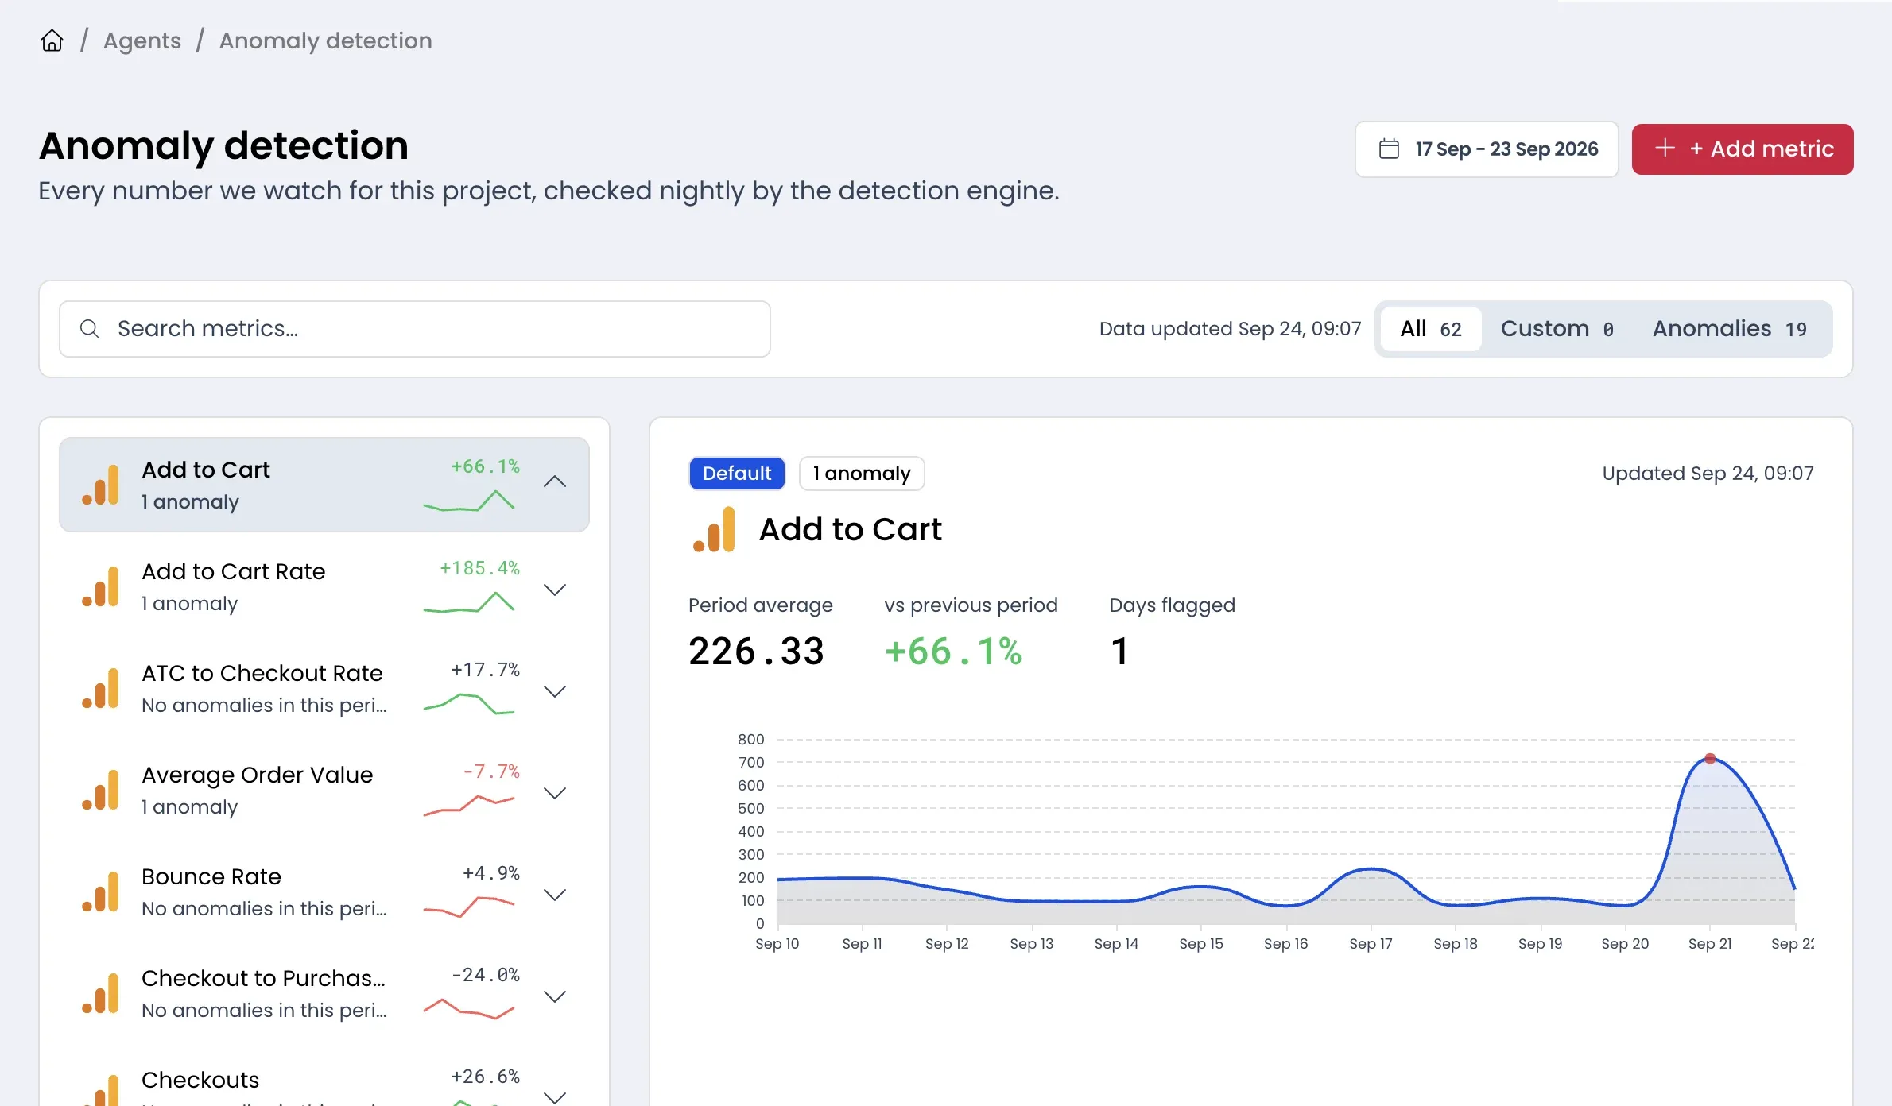This screenshot has width=1892, height=1106.
Task: Switch to the Anomalies 19 tab
Action: pos(1730,329)
